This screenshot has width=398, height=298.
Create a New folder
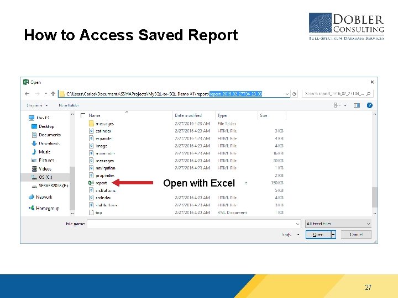click(69, 105)
